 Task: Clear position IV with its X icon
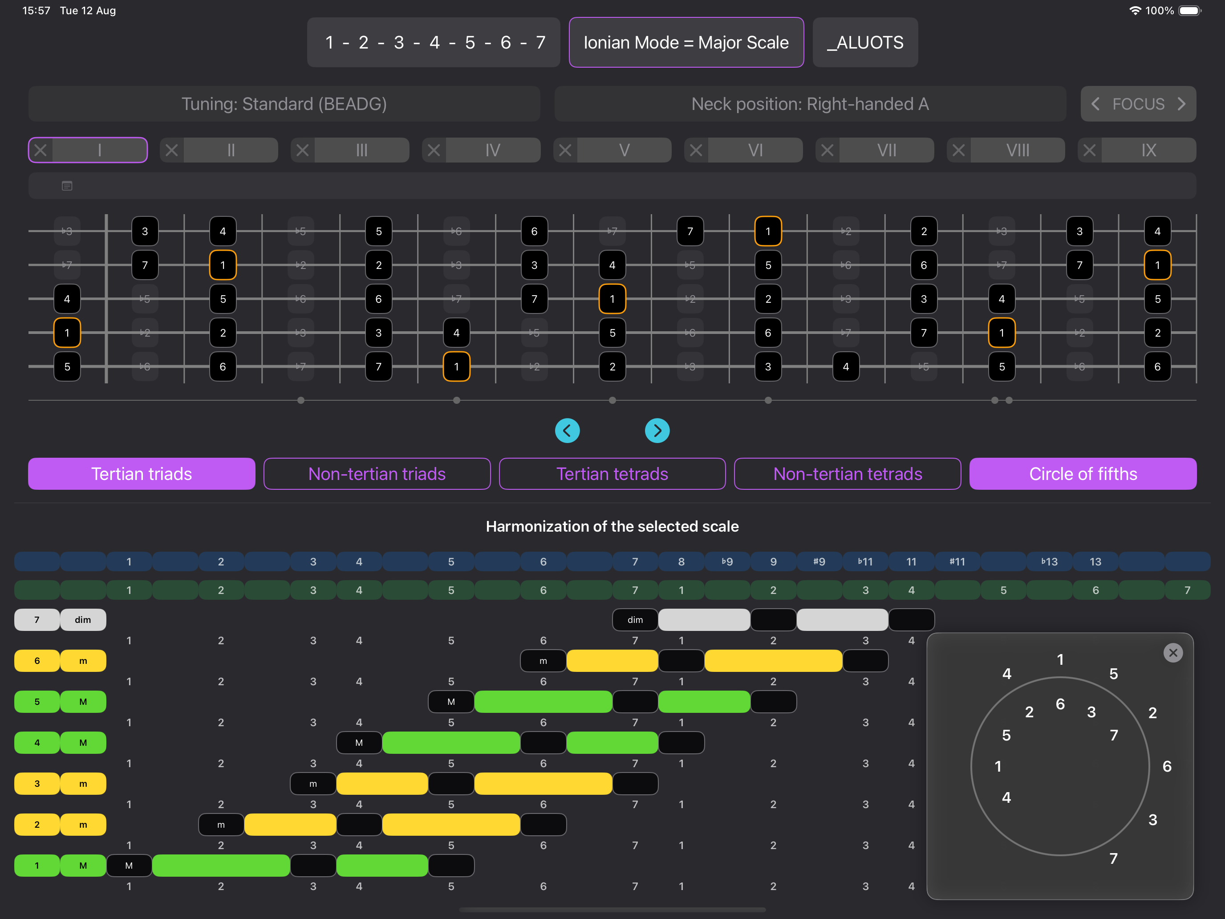[x=434, y=150]
